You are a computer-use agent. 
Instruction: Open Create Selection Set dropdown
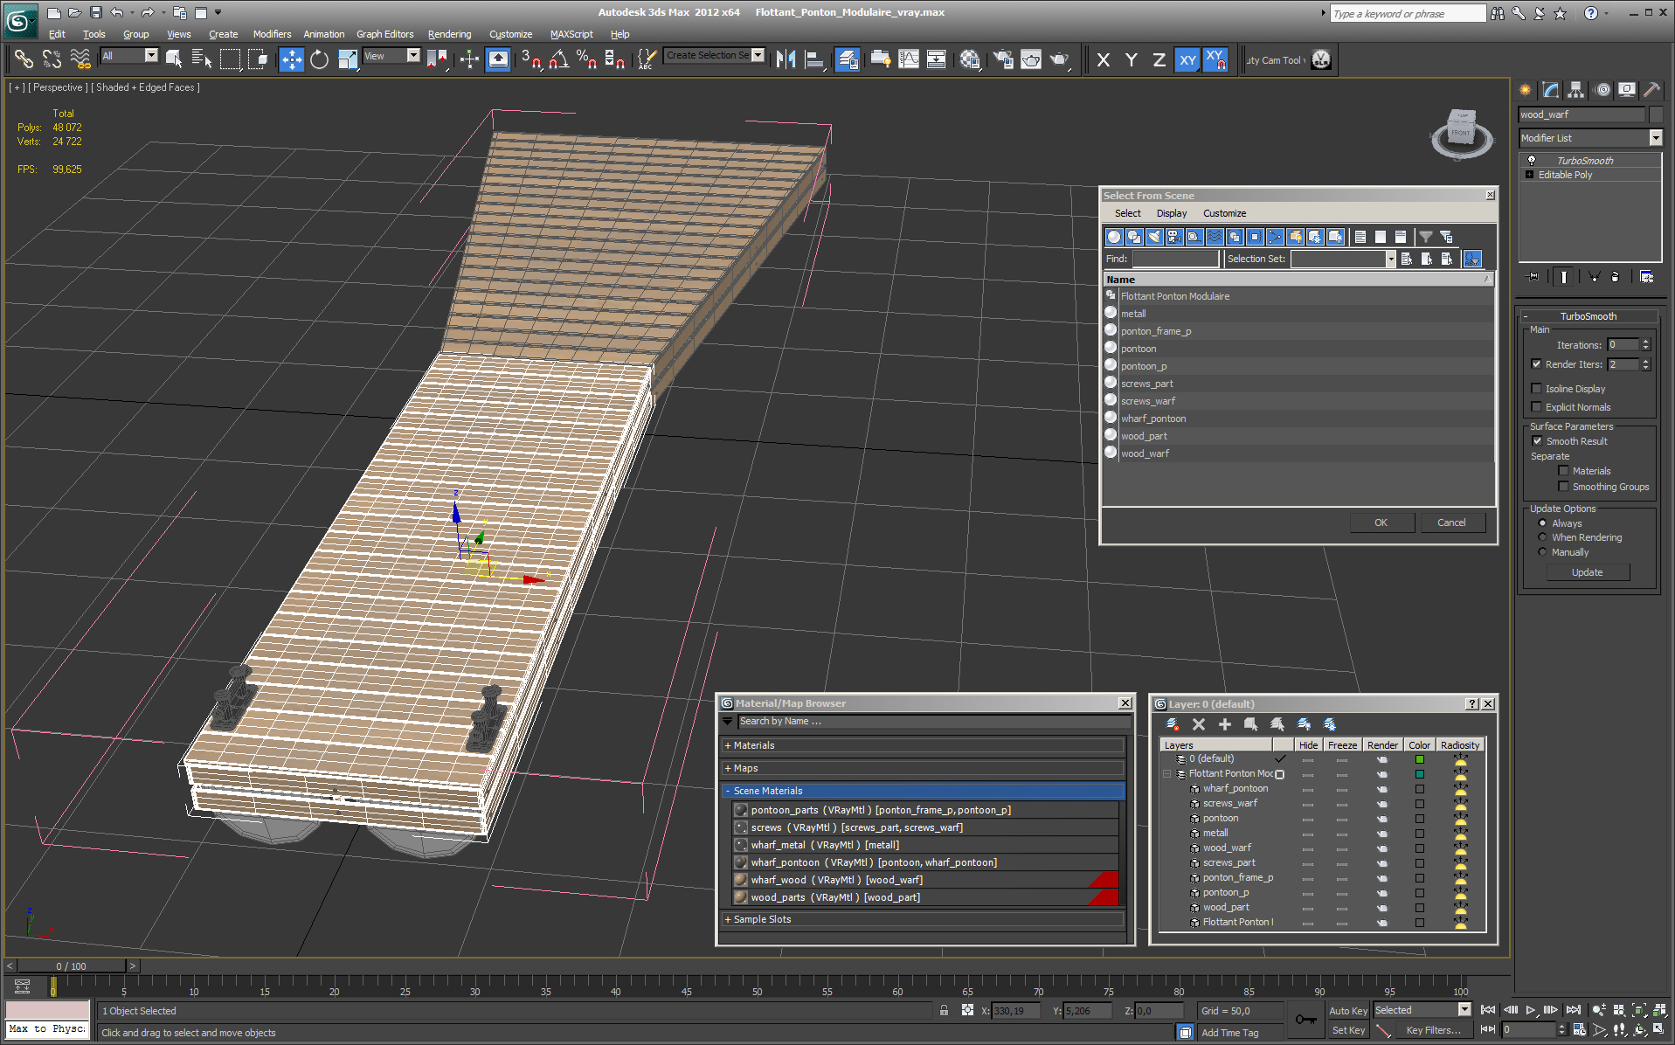tap(758, 55)
